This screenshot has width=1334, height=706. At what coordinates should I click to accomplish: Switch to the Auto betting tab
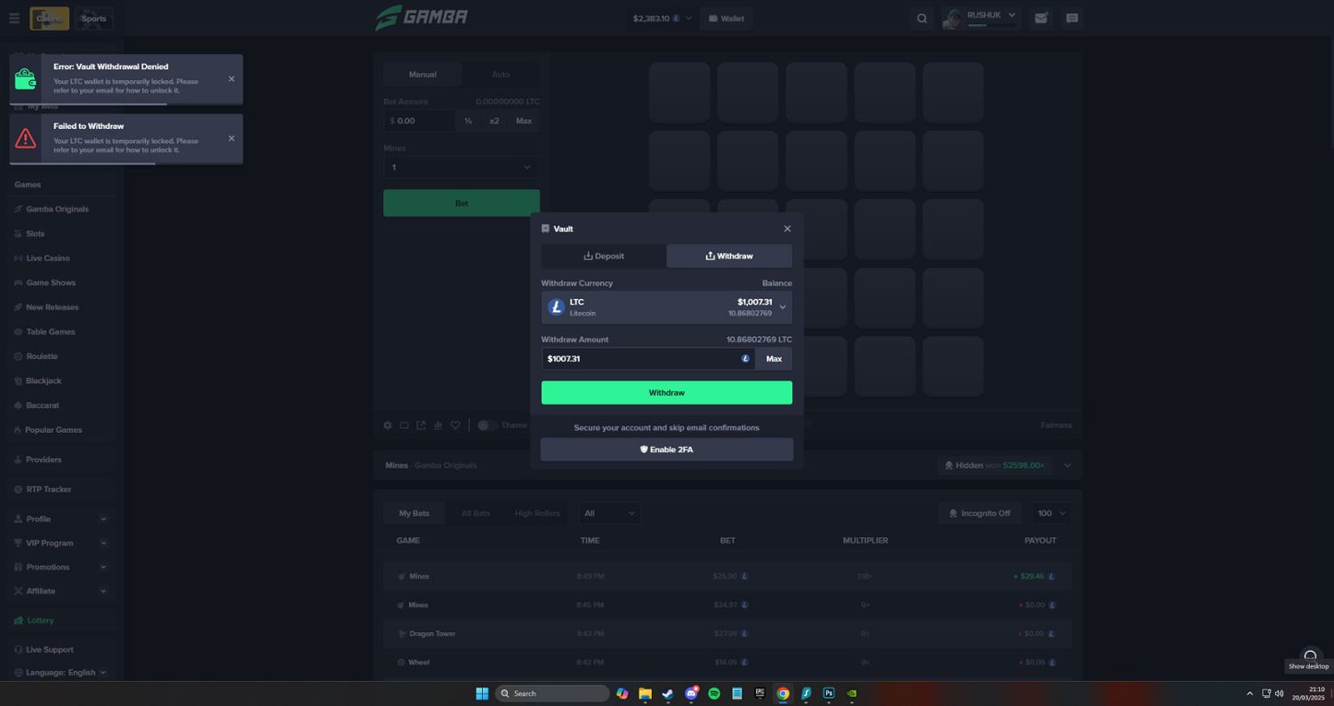(x=501, y=75)
